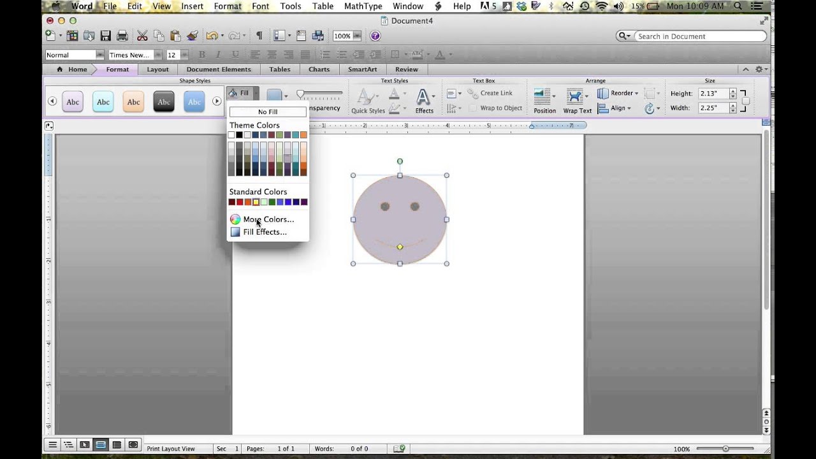The height and width of the screenshot is (459, 816).
Task: Open the MathType menu
Action: 363,6
